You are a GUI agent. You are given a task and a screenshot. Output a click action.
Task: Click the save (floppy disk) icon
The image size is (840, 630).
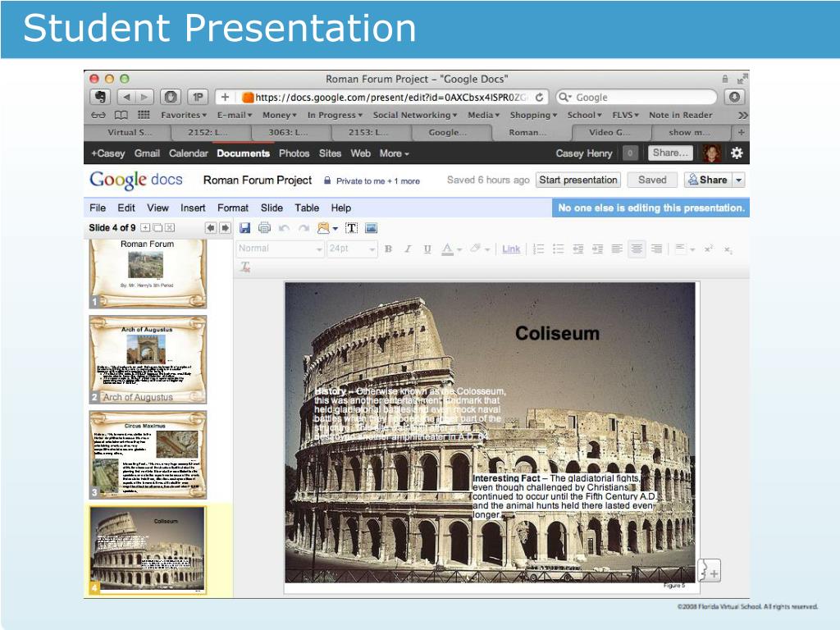click(244, 228)
